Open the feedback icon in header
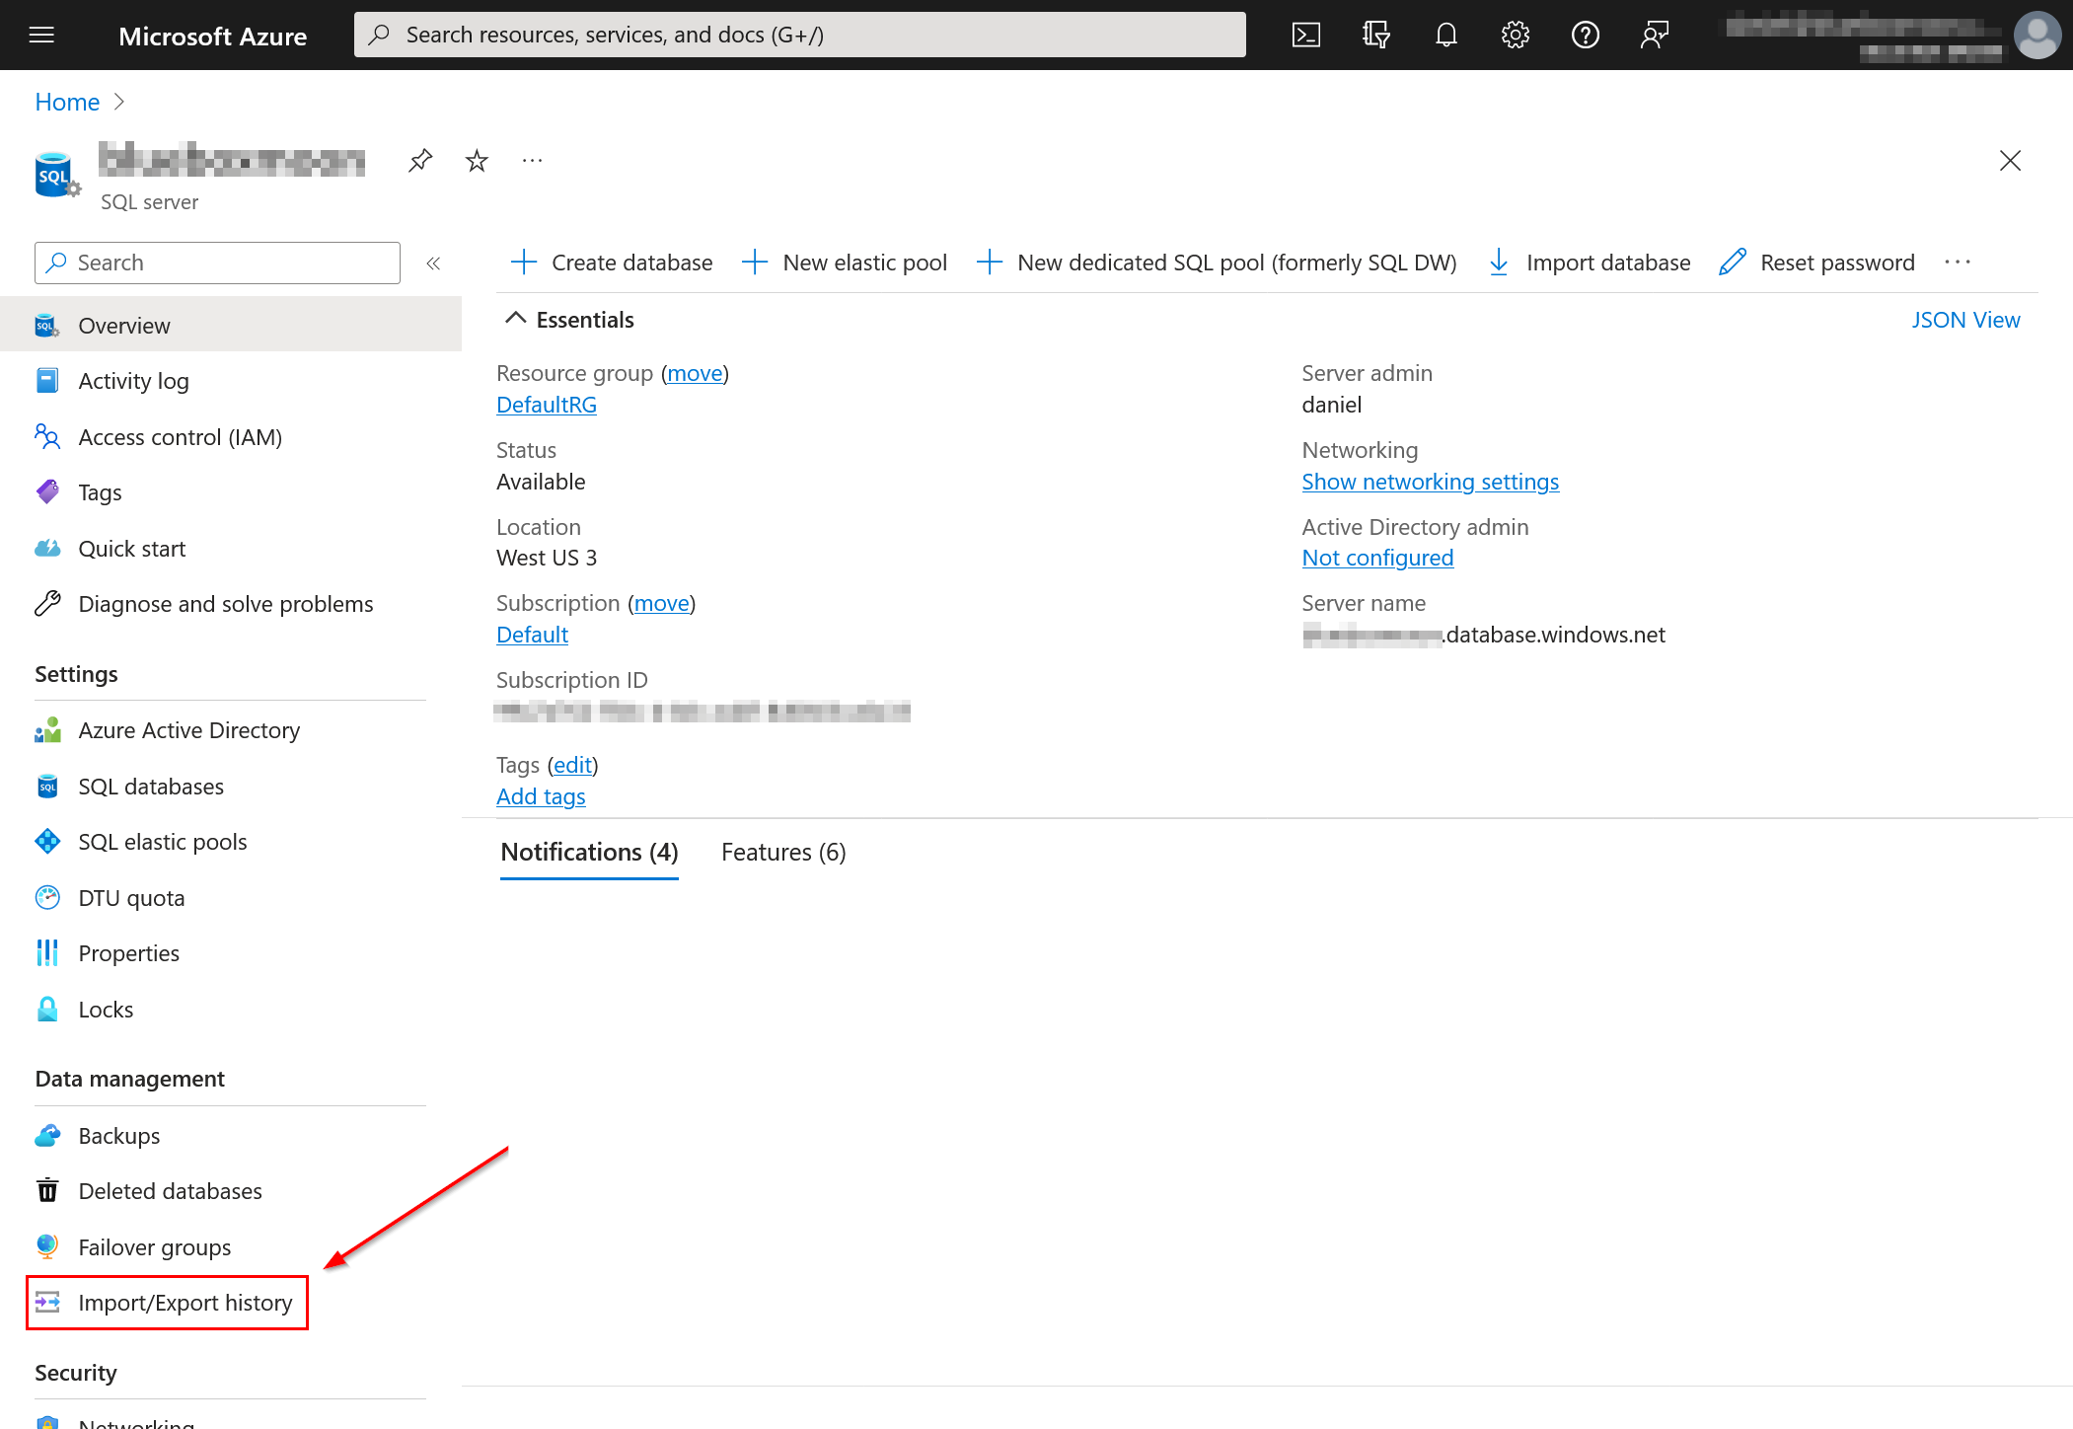The width and height of the screenshot is (2073, 1429). [1654, 36]
